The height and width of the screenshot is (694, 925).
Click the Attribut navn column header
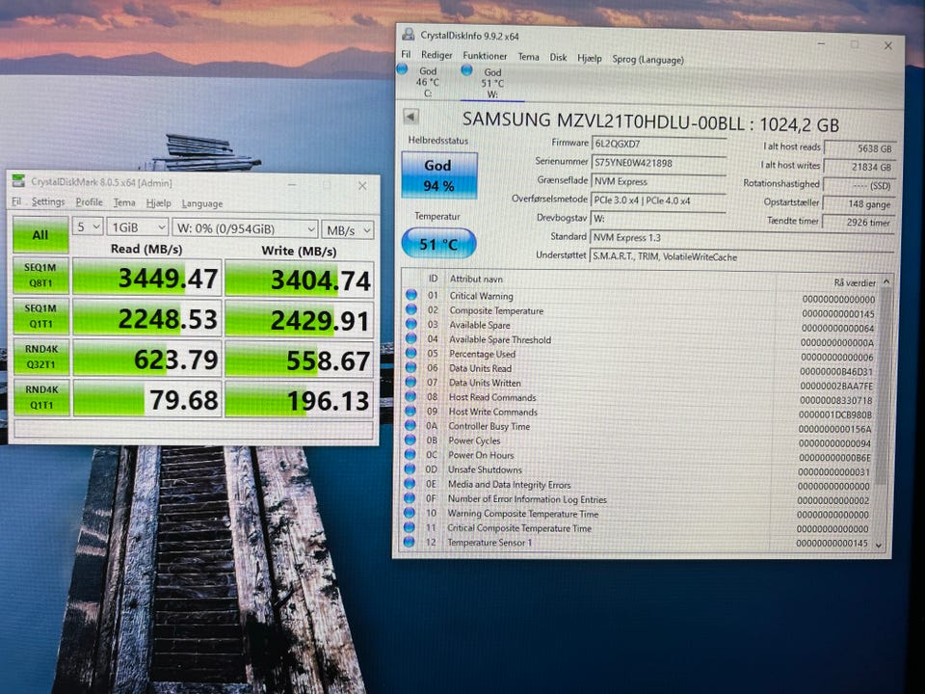(x=476, y=279)
